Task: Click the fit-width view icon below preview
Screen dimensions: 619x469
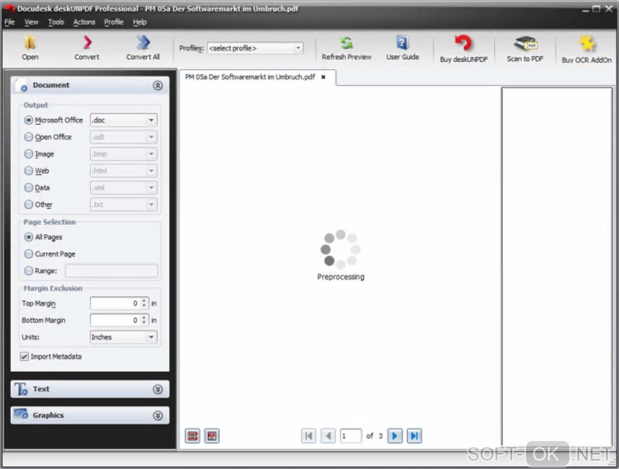Action: (x=192, y=436)
